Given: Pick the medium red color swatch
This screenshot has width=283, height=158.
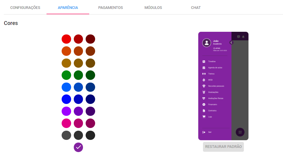Looking at the screenshot, I should coord(78,39).
